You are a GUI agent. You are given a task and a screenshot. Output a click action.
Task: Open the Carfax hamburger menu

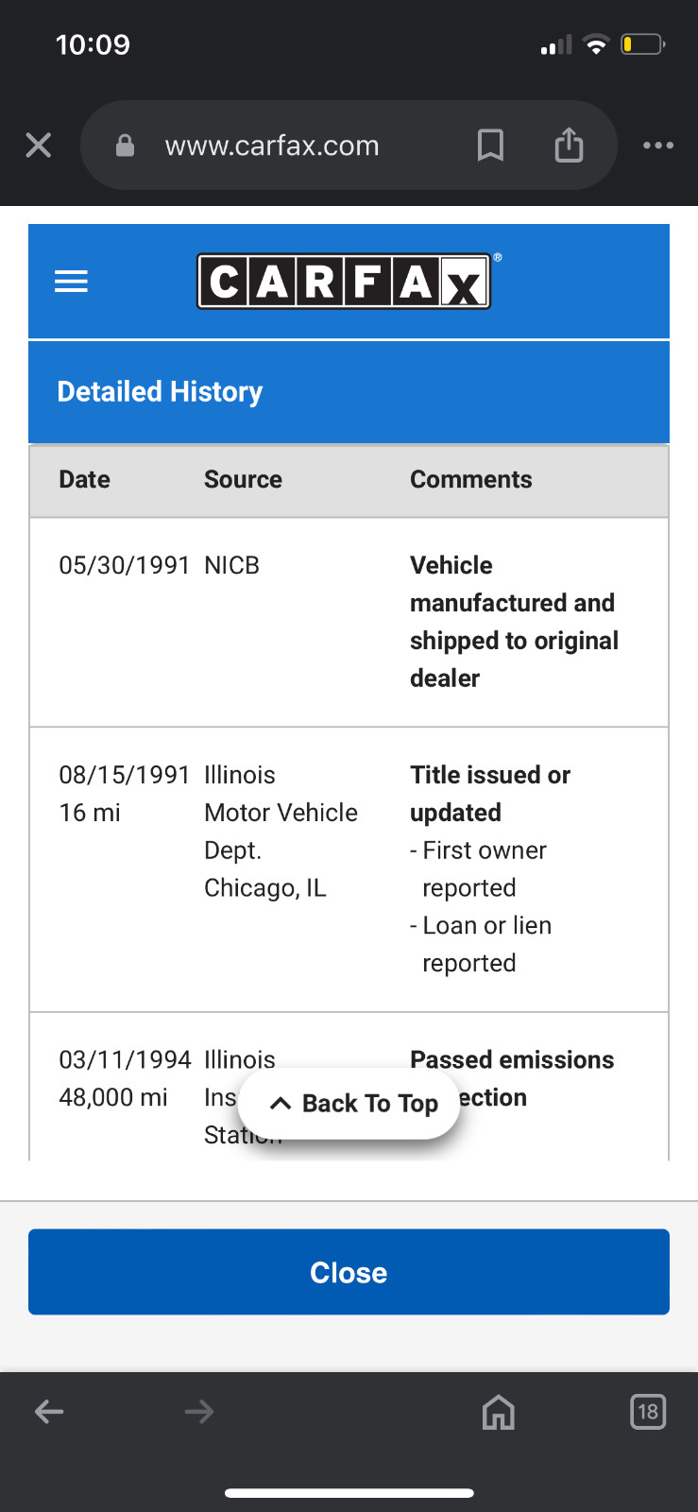click(71, 282)
